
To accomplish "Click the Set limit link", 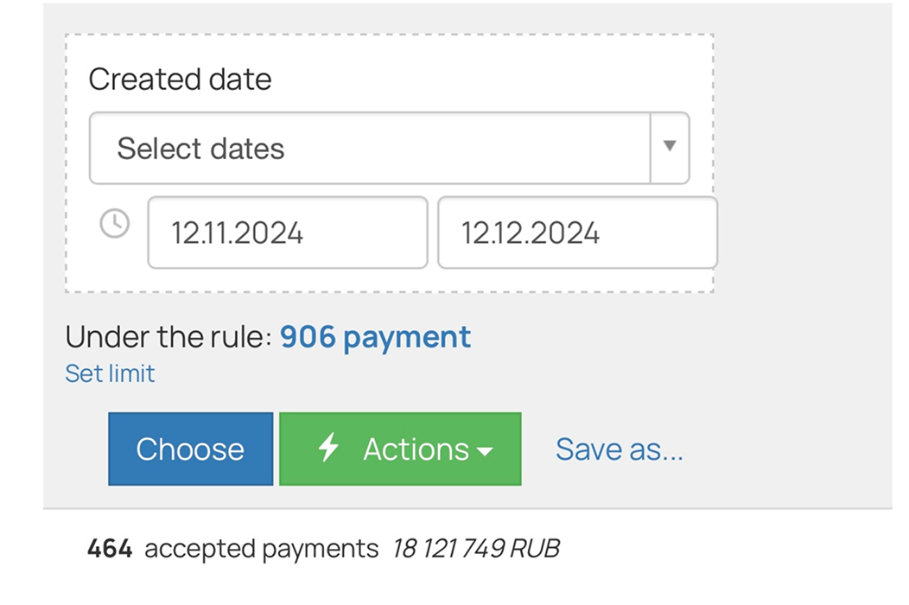I will point(110,373).
